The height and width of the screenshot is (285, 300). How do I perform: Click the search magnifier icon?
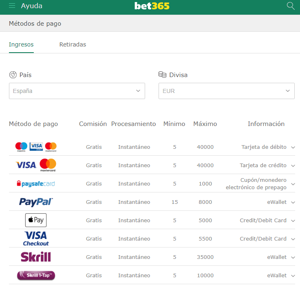291,6
